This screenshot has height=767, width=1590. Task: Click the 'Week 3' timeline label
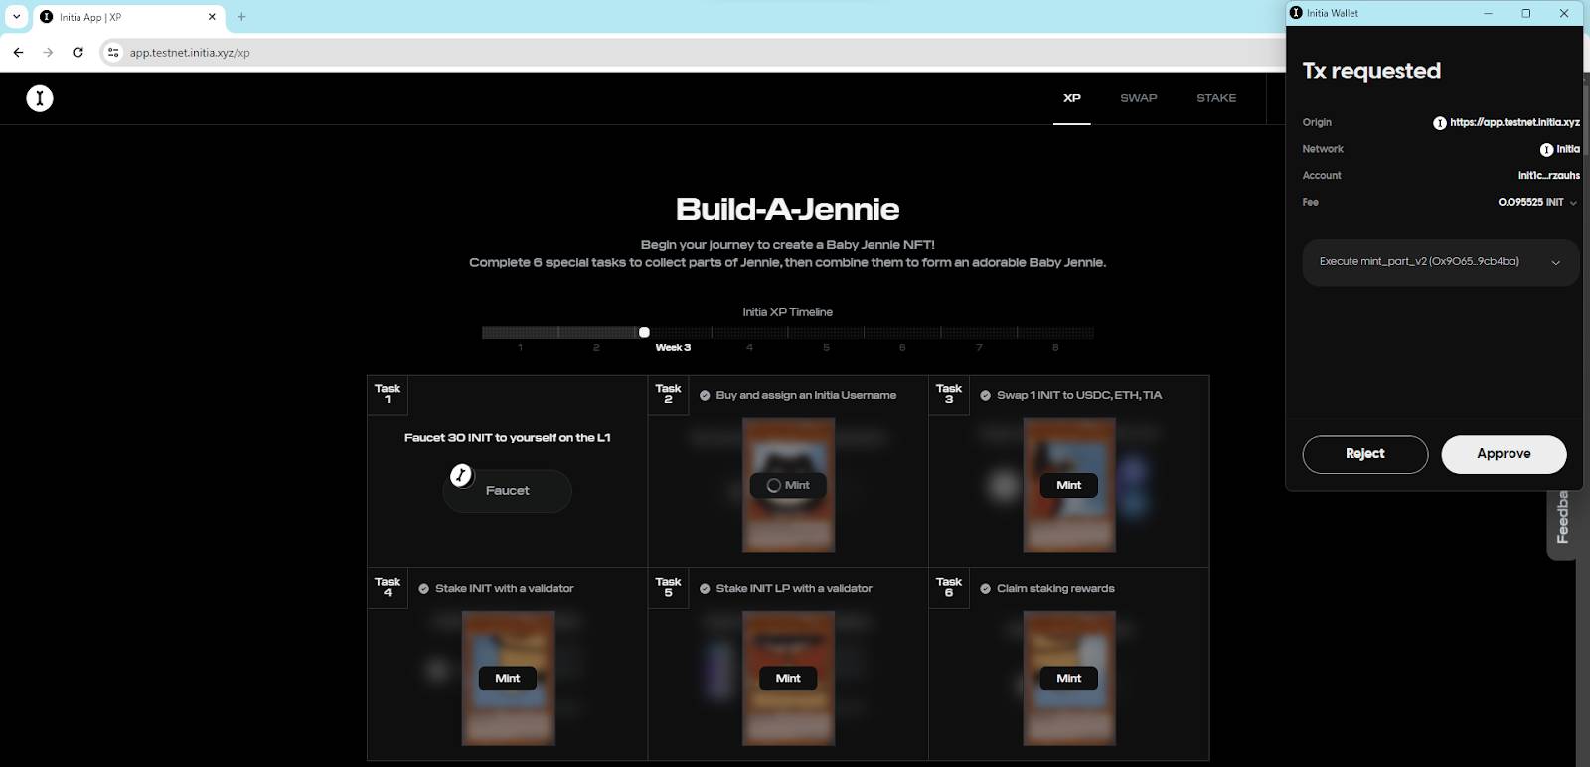(673, 348)
